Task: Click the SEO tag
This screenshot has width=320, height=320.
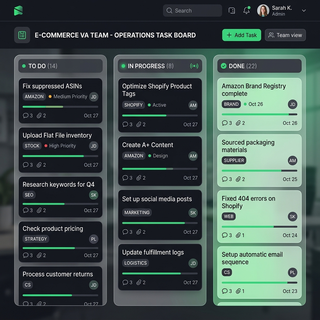Action: (x=29, y=195)
